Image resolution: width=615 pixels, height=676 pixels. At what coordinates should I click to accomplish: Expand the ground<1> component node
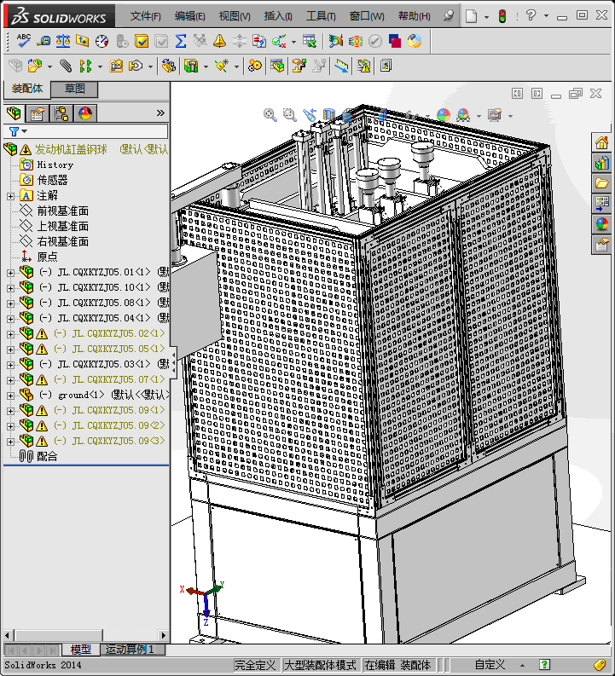click(10, 396)
